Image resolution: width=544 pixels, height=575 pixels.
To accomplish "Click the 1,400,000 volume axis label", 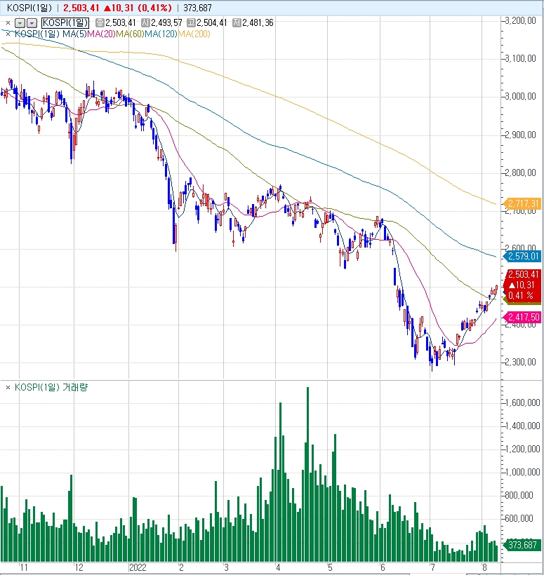I will 523,426.
